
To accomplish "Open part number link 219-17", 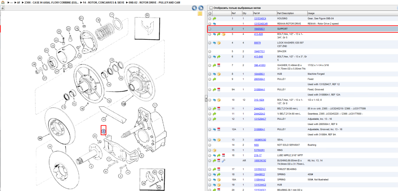I will [258, 155].
